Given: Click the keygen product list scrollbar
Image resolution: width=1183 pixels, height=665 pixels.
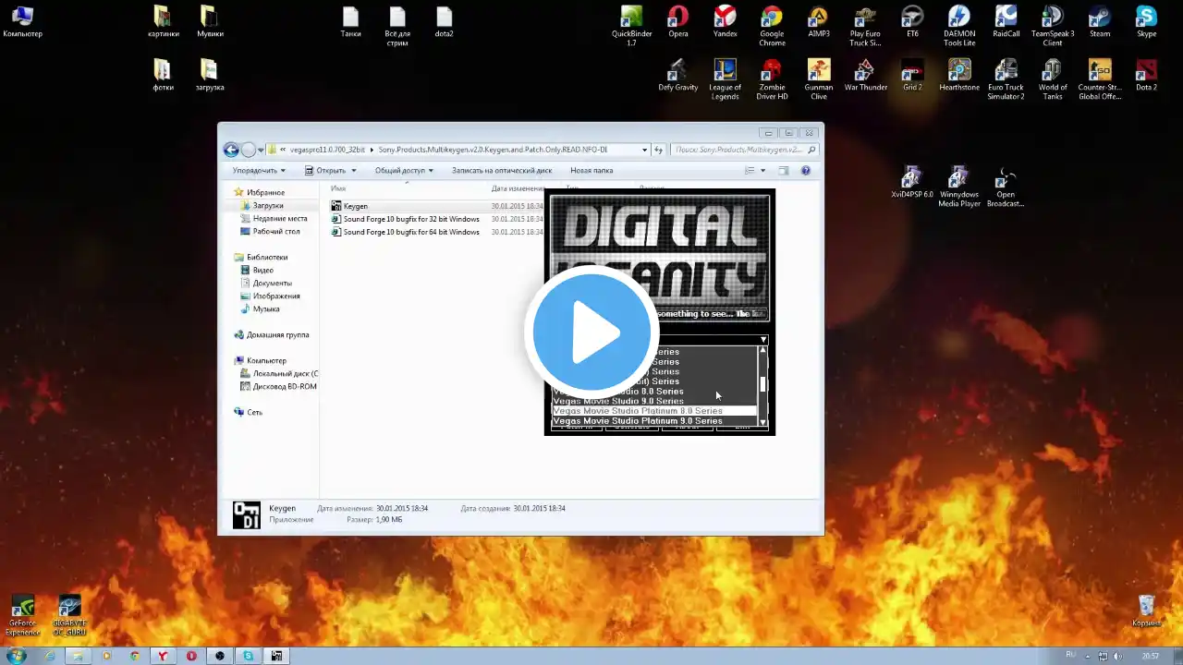Looking at the screenshot, I should click(762, 384).
